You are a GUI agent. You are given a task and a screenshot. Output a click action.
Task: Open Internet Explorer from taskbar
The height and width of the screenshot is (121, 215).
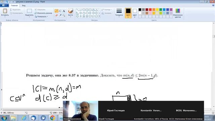pos(24,118)
